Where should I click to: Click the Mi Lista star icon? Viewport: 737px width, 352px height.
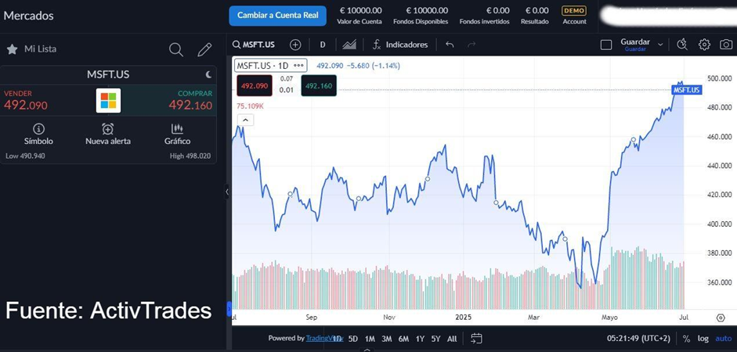(13, 48)
